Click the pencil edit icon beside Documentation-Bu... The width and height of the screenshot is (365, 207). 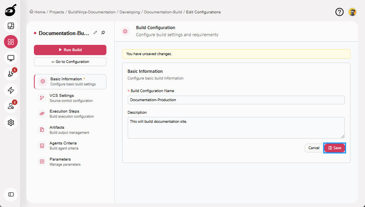tap(95, 33)
